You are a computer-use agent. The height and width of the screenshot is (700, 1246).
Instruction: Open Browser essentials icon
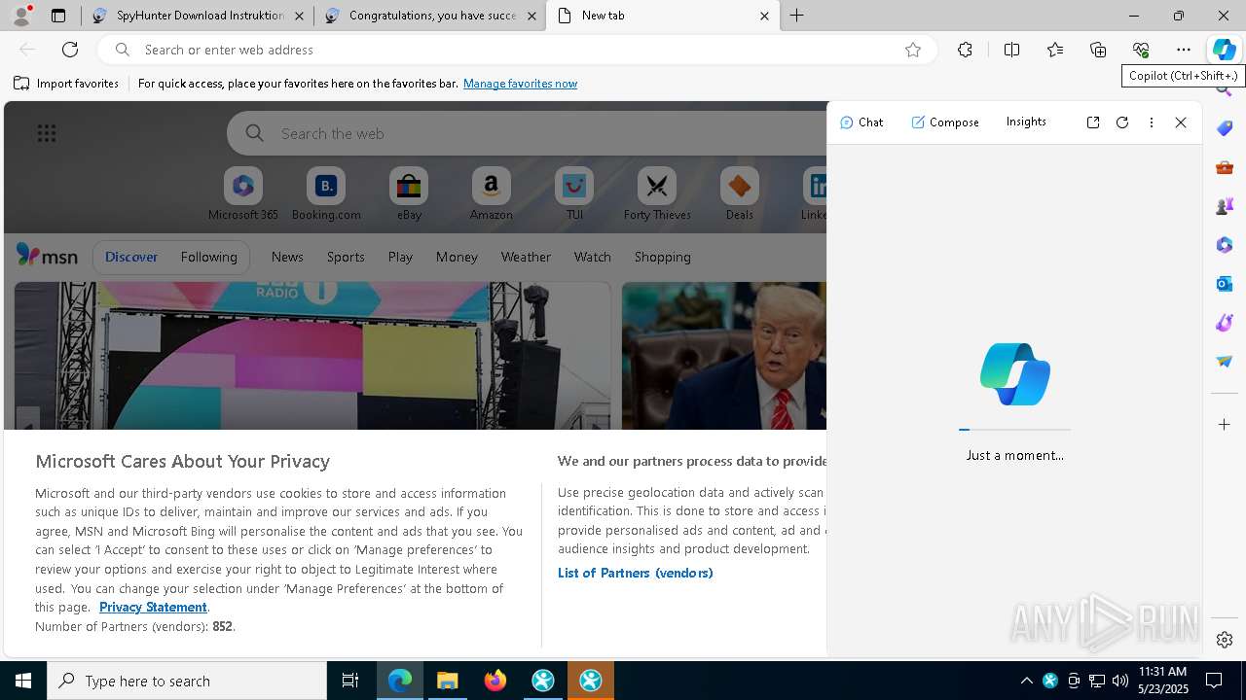click(x=1141, y=50)
